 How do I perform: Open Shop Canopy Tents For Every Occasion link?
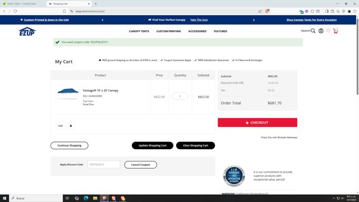[x=311, y=20]
